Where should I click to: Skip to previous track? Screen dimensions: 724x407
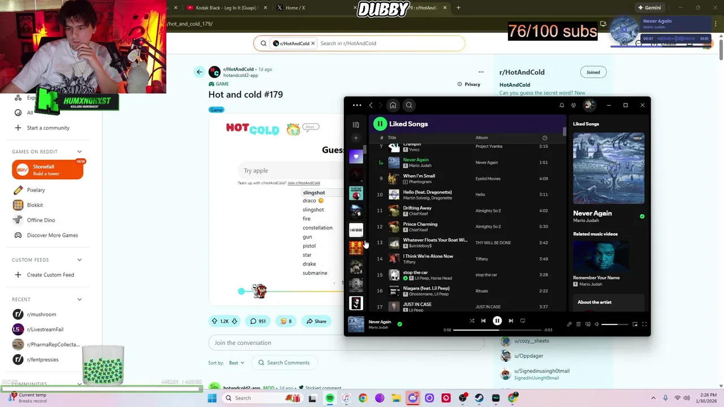pos(483,321)
